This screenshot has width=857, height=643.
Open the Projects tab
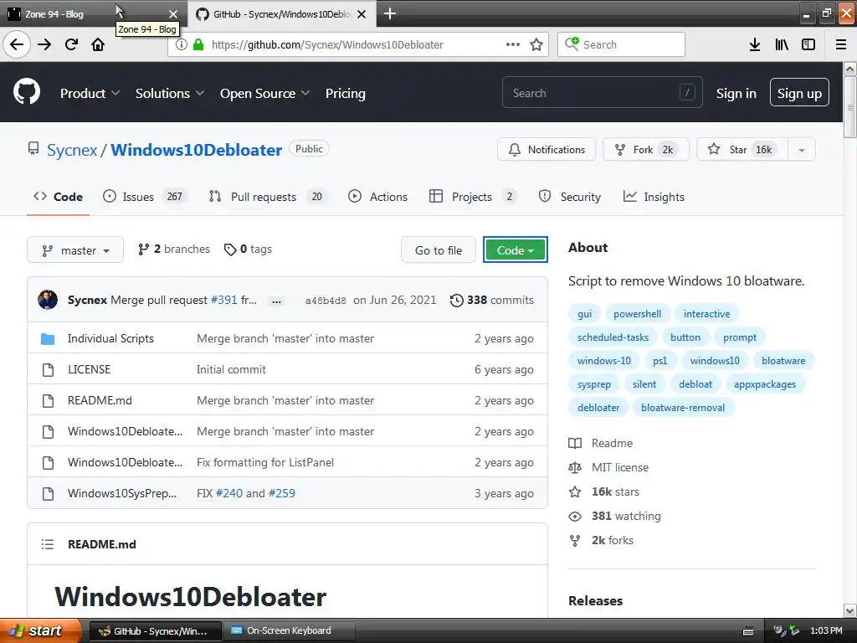[474, 197]
